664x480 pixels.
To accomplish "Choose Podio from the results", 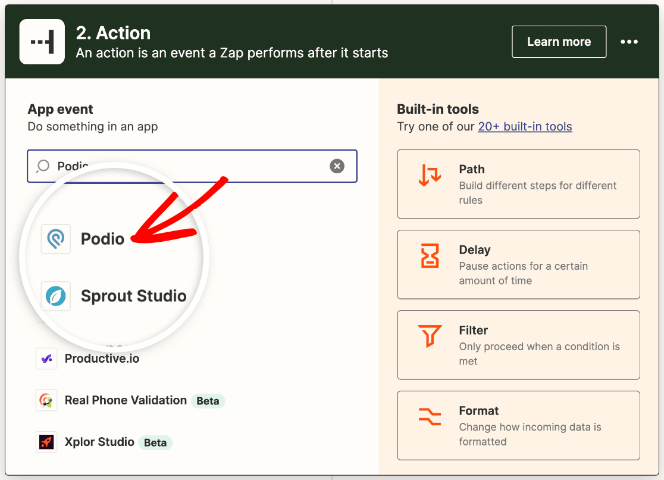I will (102, 239).
